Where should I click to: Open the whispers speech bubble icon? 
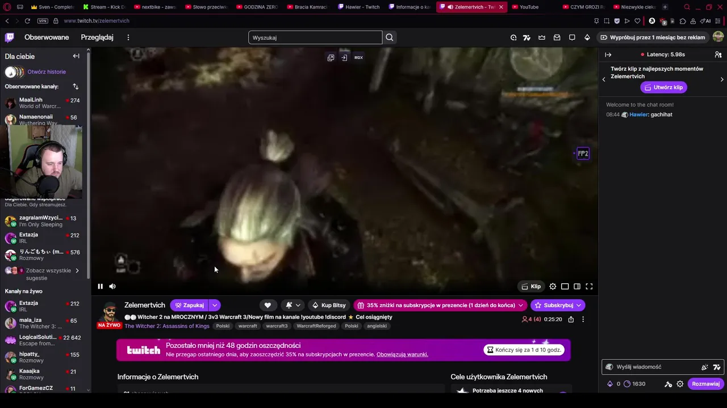(572, 37)
